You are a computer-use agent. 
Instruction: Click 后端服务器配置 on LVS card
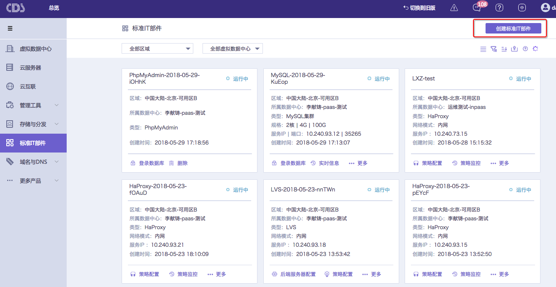(x=294, y=274)
